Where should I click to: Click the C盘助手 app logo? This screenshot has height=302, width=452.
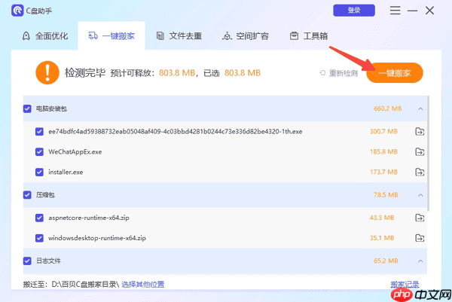[x=15, y=11]
